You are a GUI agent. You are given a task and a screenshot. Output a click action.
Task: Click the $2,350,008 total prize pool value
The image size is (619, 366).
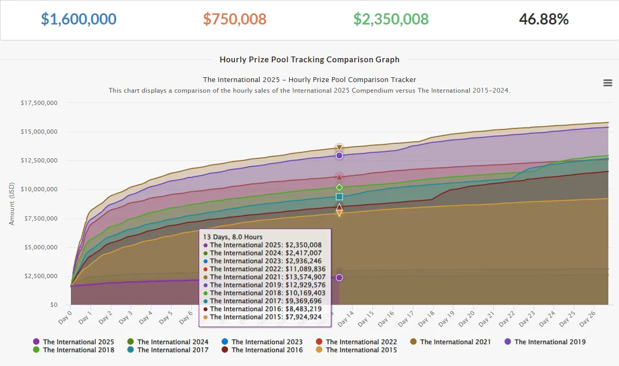pos(391,19)
